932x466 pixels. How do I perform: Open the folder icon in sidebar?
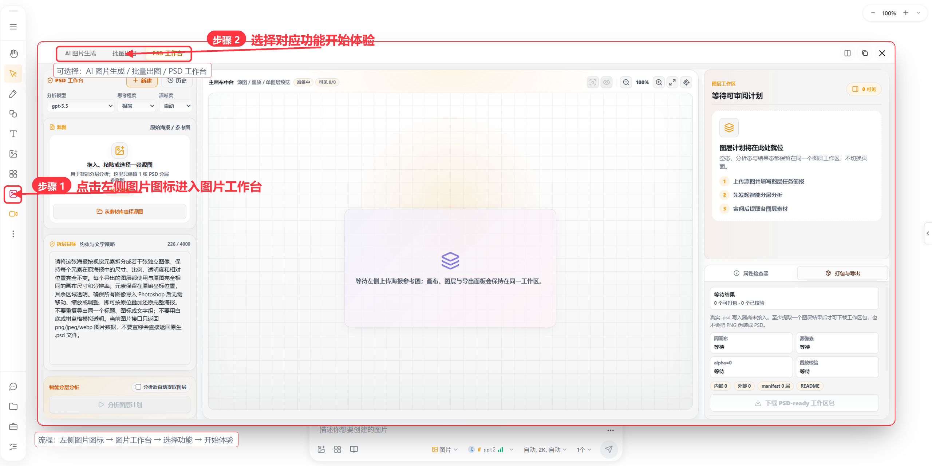pyautogui.click(x=13, y=407)
